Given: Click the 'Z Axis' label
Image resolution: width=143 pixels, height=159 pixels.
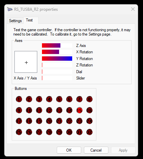Looking at the screenshot, I should (81, 46).
